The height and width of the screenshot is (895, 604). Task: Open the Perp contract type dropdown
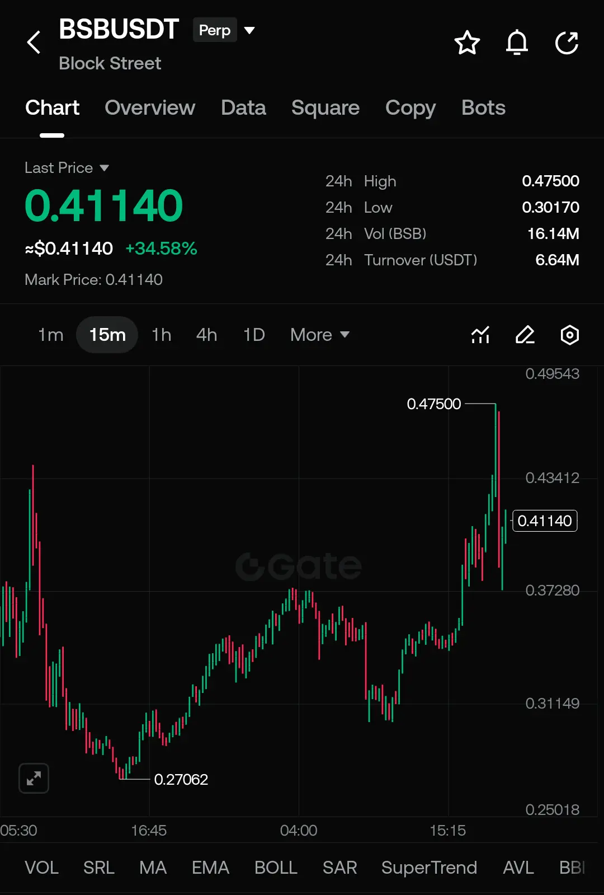tap(224, 30)
